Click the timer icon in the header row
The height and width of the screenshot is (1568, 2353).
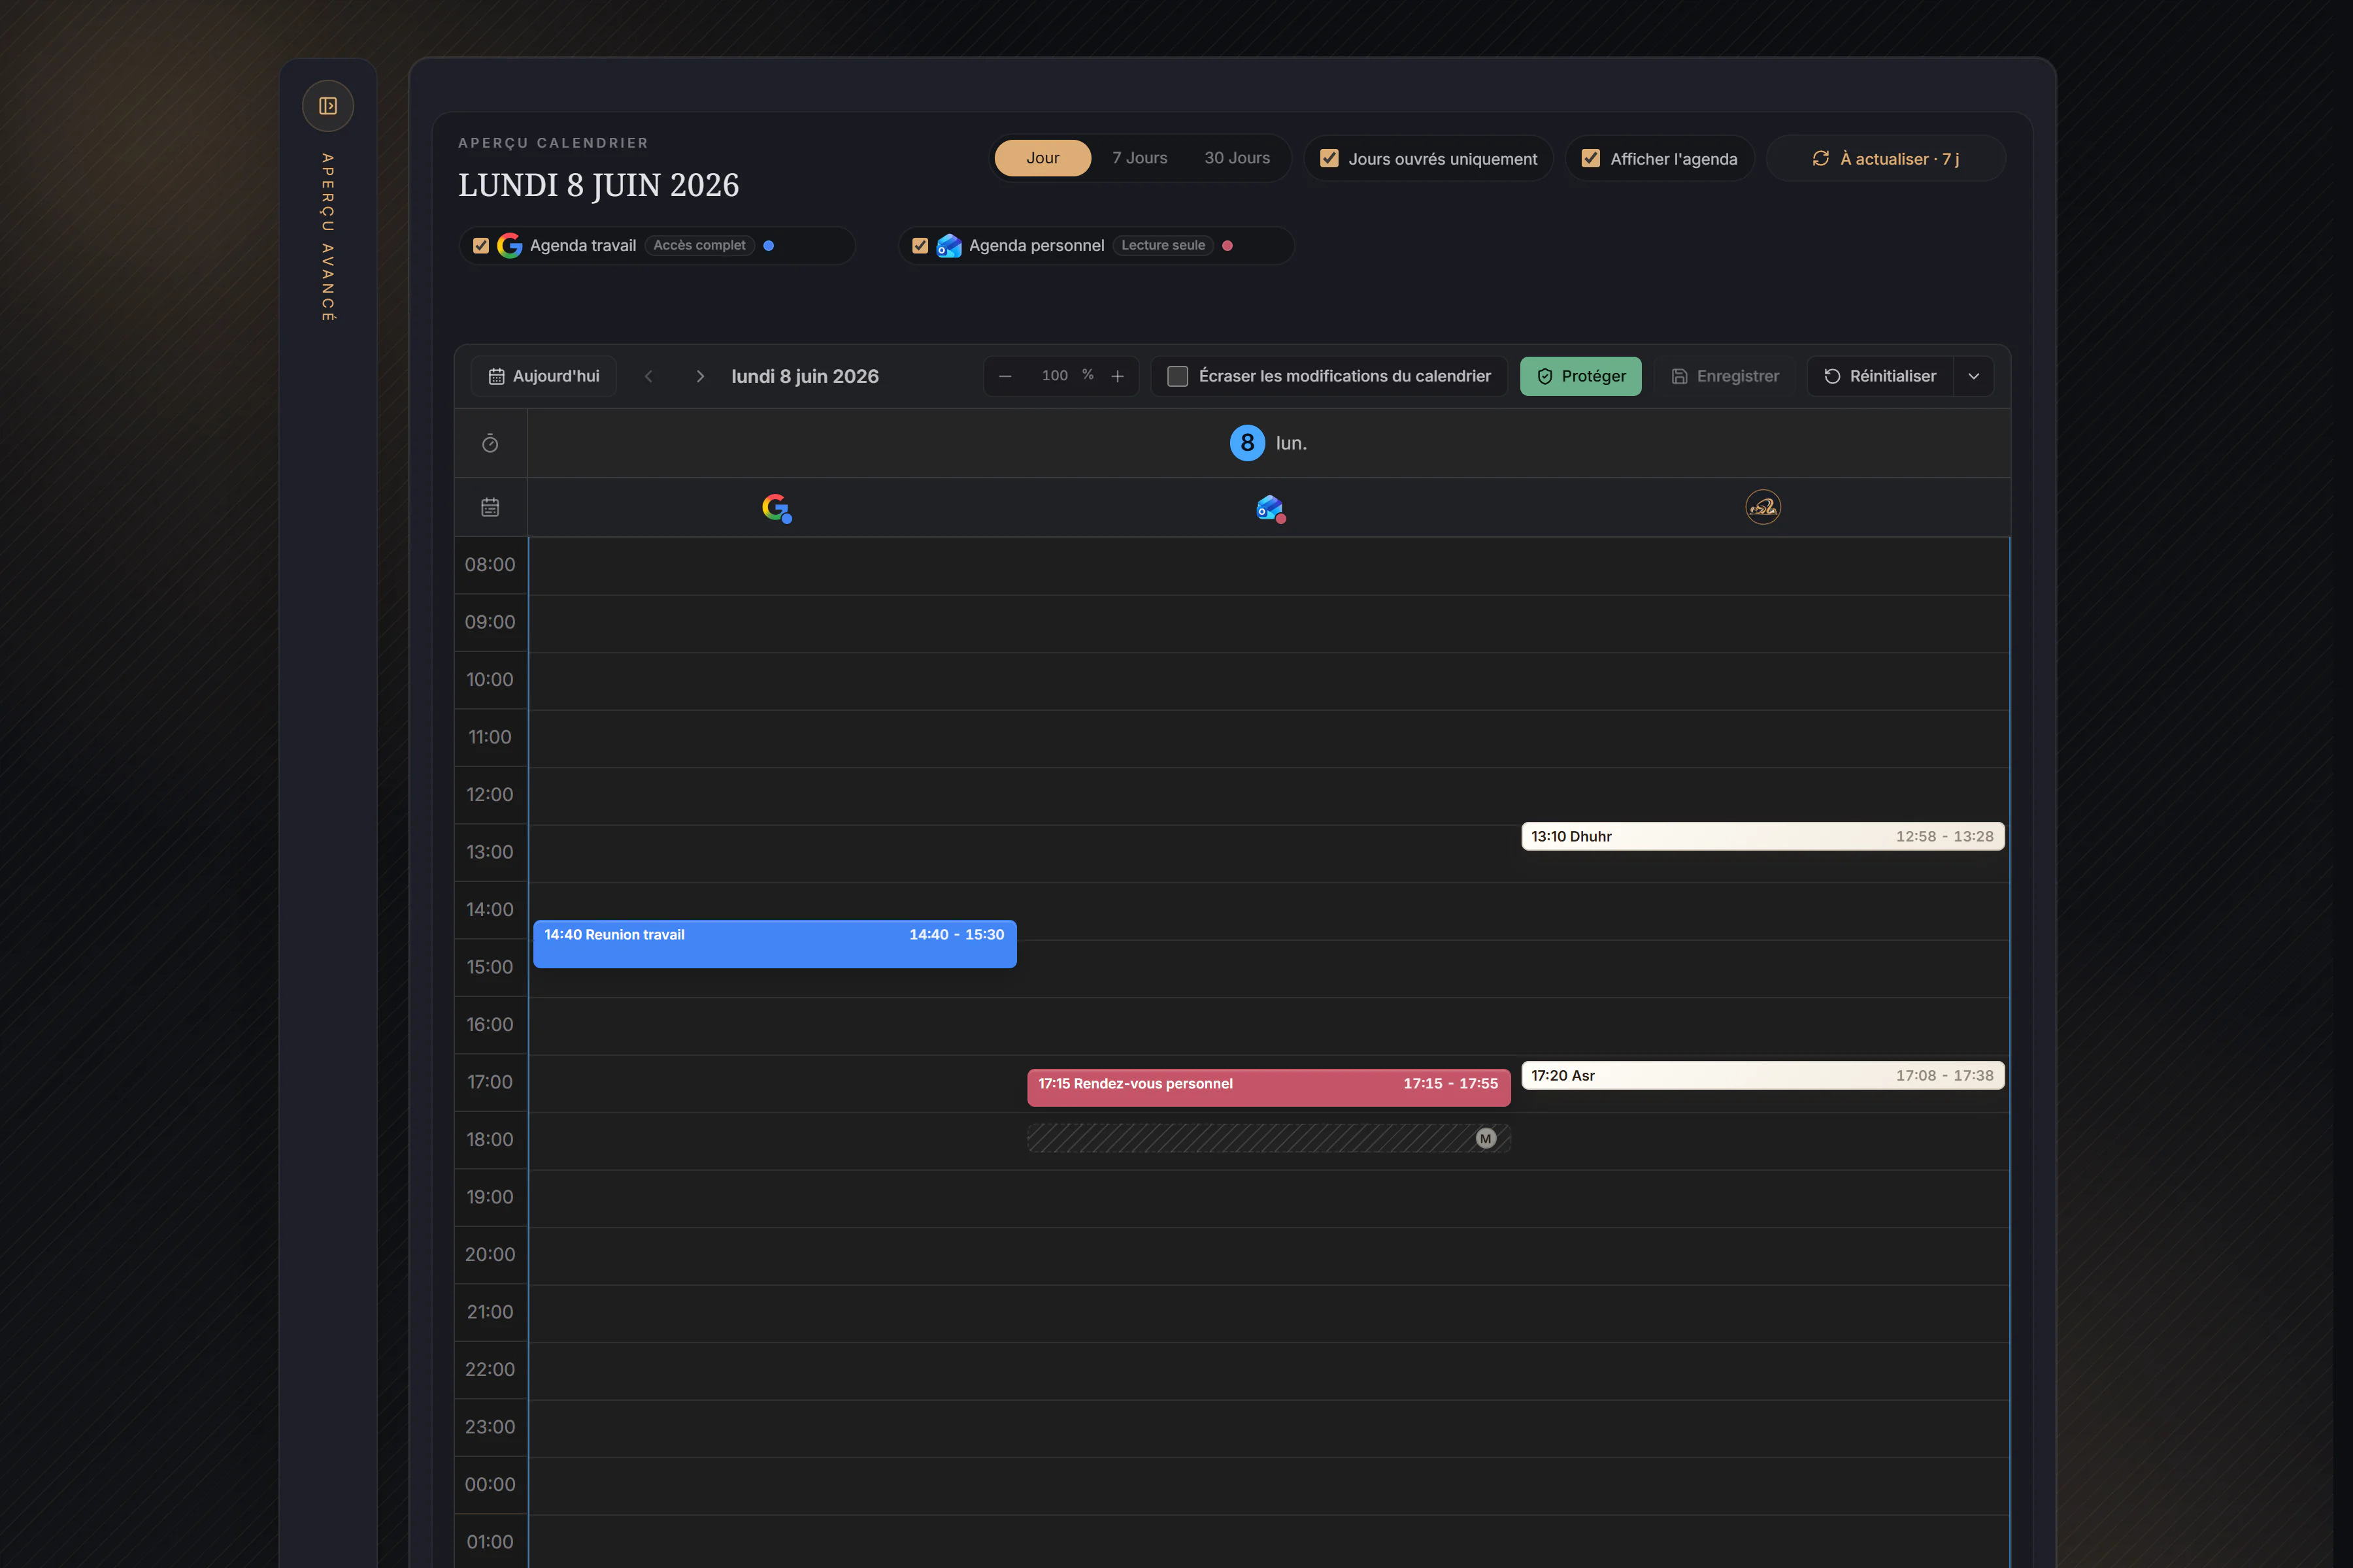(490, 443)
